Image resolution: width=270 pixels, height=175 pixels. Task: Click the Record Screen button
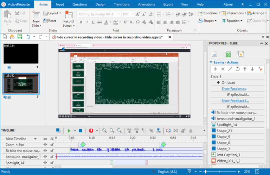click(69, 19)
